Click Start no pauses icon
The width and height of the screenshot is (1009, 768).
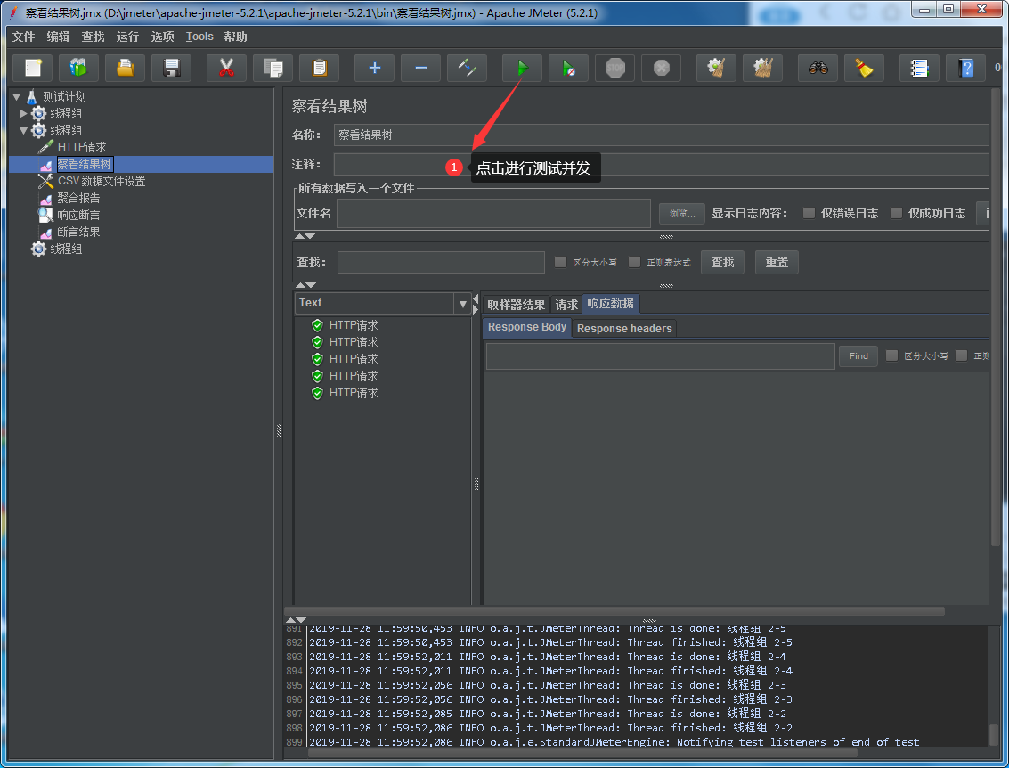tap(568, 69)
